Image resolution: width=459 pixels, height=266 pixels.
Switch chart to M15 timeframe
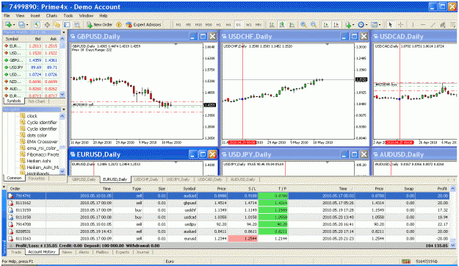click(x=198, y=25)
